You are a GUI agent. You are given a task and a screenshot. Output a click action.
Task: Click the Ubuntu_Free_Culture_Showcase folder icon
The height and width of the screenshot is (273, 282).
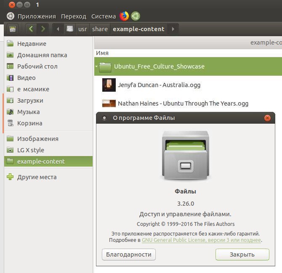click(x=105, y=67)
